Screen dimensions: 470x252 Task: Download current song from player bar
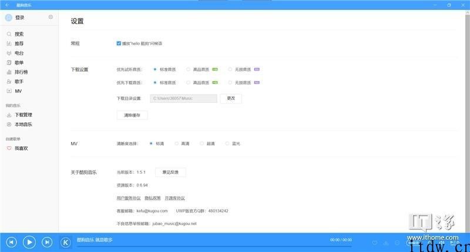386,243
